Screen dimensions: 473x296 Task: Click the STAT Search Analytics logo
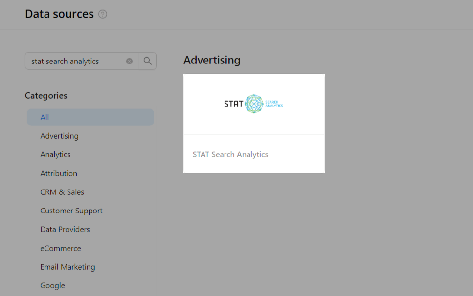click(x=254, y=104)
